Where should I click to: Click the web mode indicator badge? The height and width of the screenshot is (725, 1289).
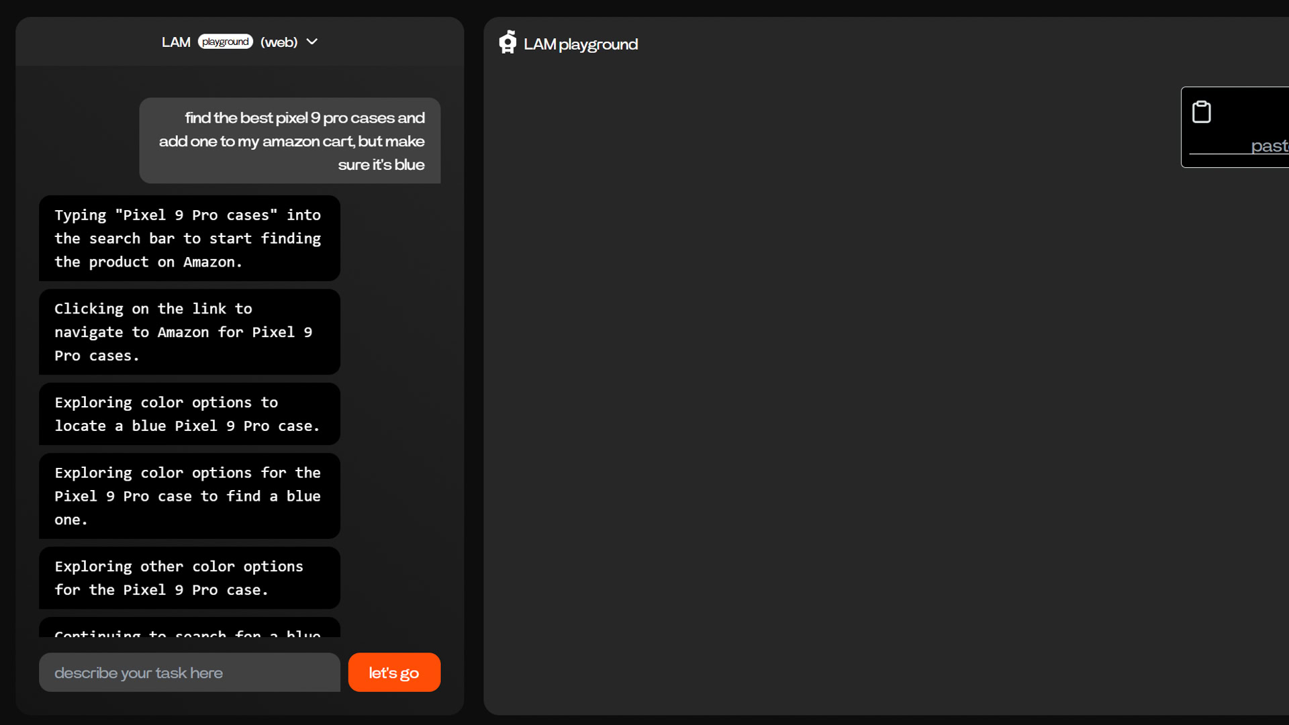279,42
